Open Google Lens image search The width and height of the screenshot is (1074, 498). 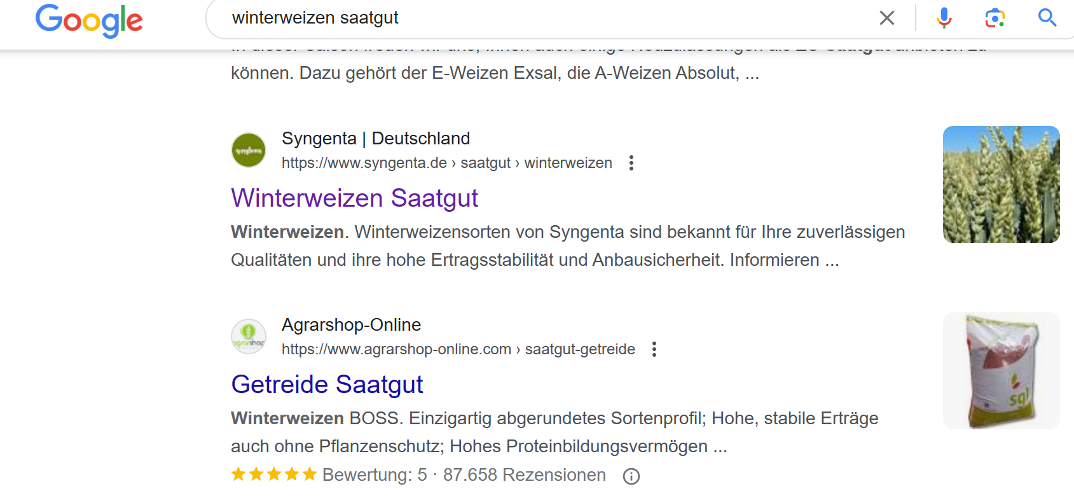tap(995, 18)
